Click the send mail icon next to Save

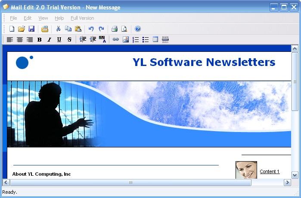pos(44,29)
